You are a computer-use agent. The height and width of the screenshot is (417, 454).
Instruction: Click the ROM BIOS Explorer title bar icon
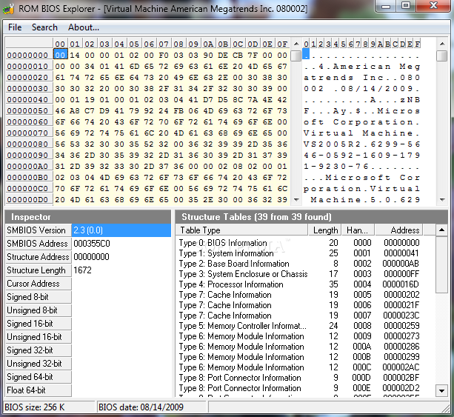9,9
